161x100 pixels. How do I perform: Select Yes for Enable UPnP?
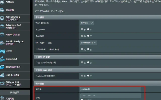click(82, 49)
